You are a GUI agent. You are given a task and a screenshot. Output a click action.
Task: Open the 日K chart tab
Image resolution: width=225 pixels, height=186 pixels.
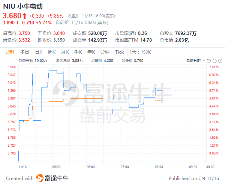click(39, 52)
